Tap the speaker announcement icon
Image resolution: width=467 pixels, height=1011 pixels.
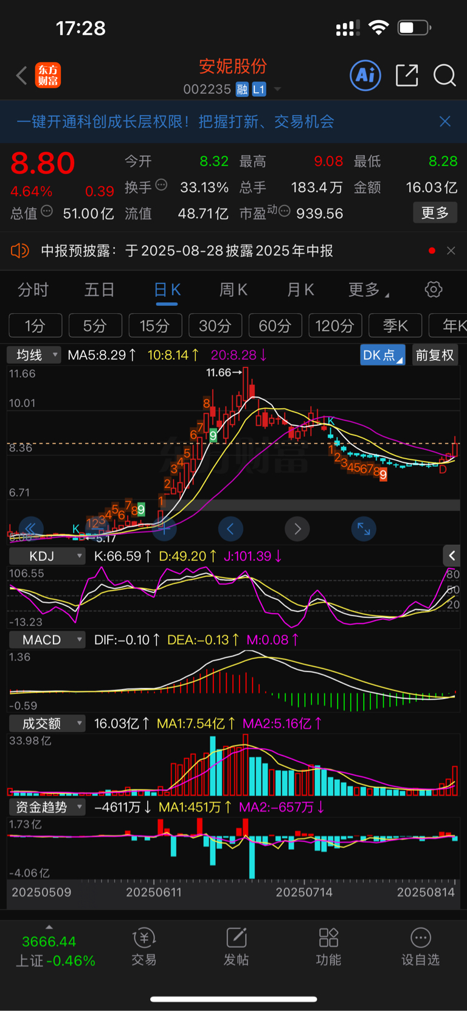(x=20, y=251)
